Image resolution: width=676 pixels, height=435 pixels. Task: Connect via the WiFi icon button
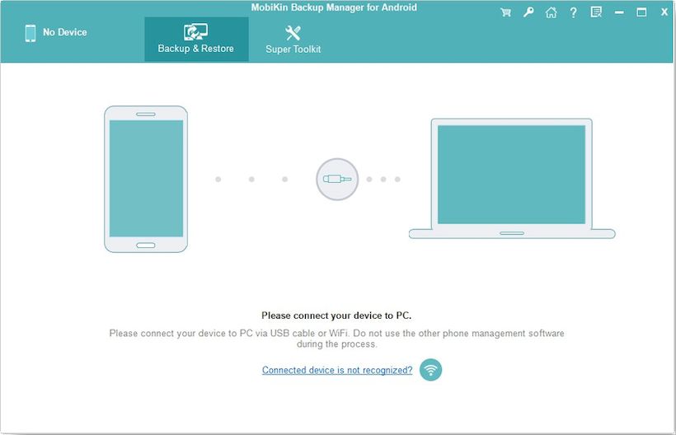point(430,370)
